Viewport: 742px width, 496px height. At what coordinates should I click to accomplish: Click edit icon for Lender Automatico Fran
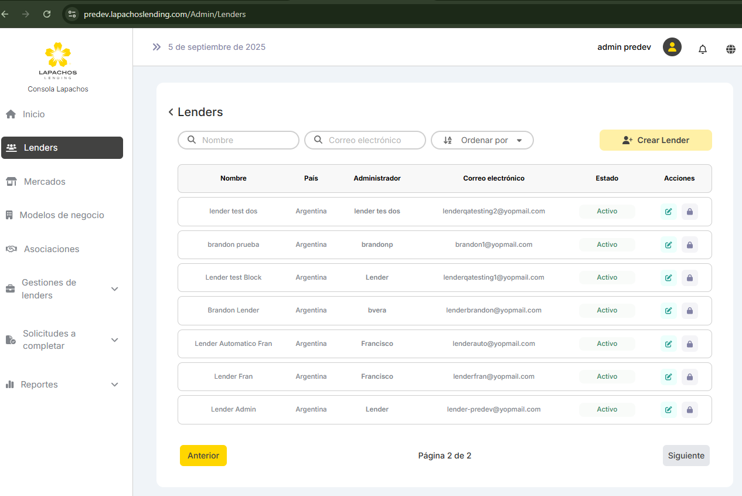click(668, 344)
